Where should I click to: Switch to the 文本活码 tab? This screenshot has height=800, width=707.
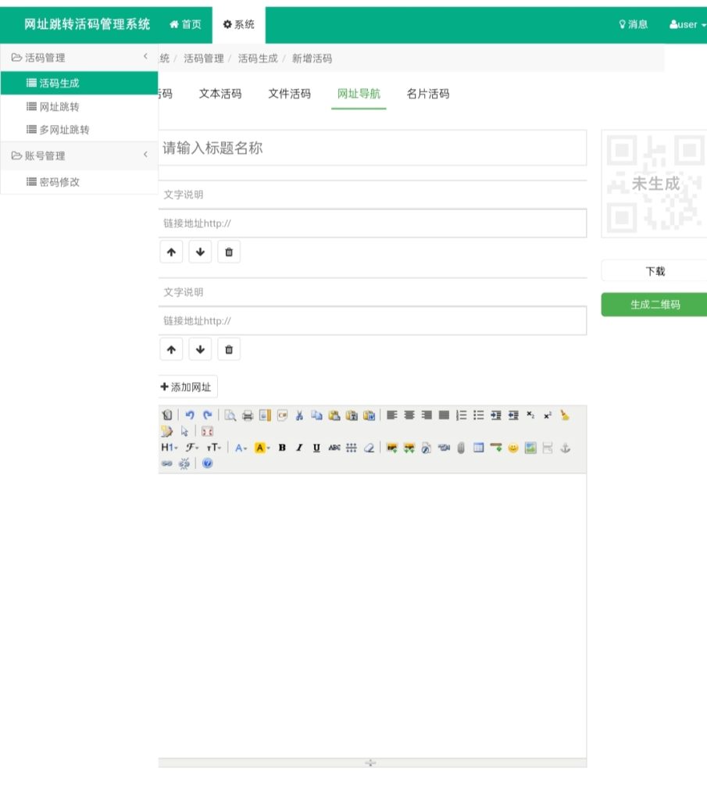[x=220, y=94]
